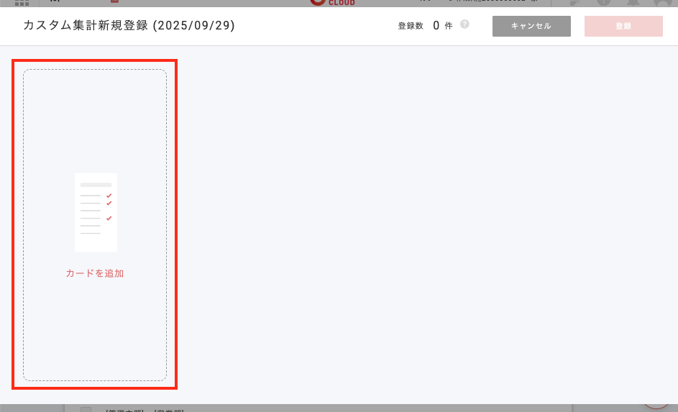Viewport: 678px width, 412px height.
Task: Click the small red icon in top bar
Action: pos(114,1)
